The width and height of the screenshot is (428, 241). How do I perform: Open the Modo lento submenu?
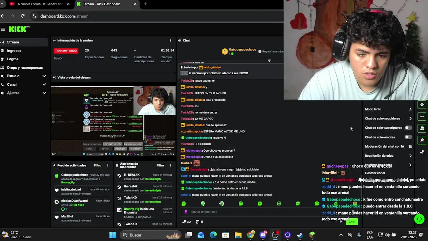click(x=389, y=109)
